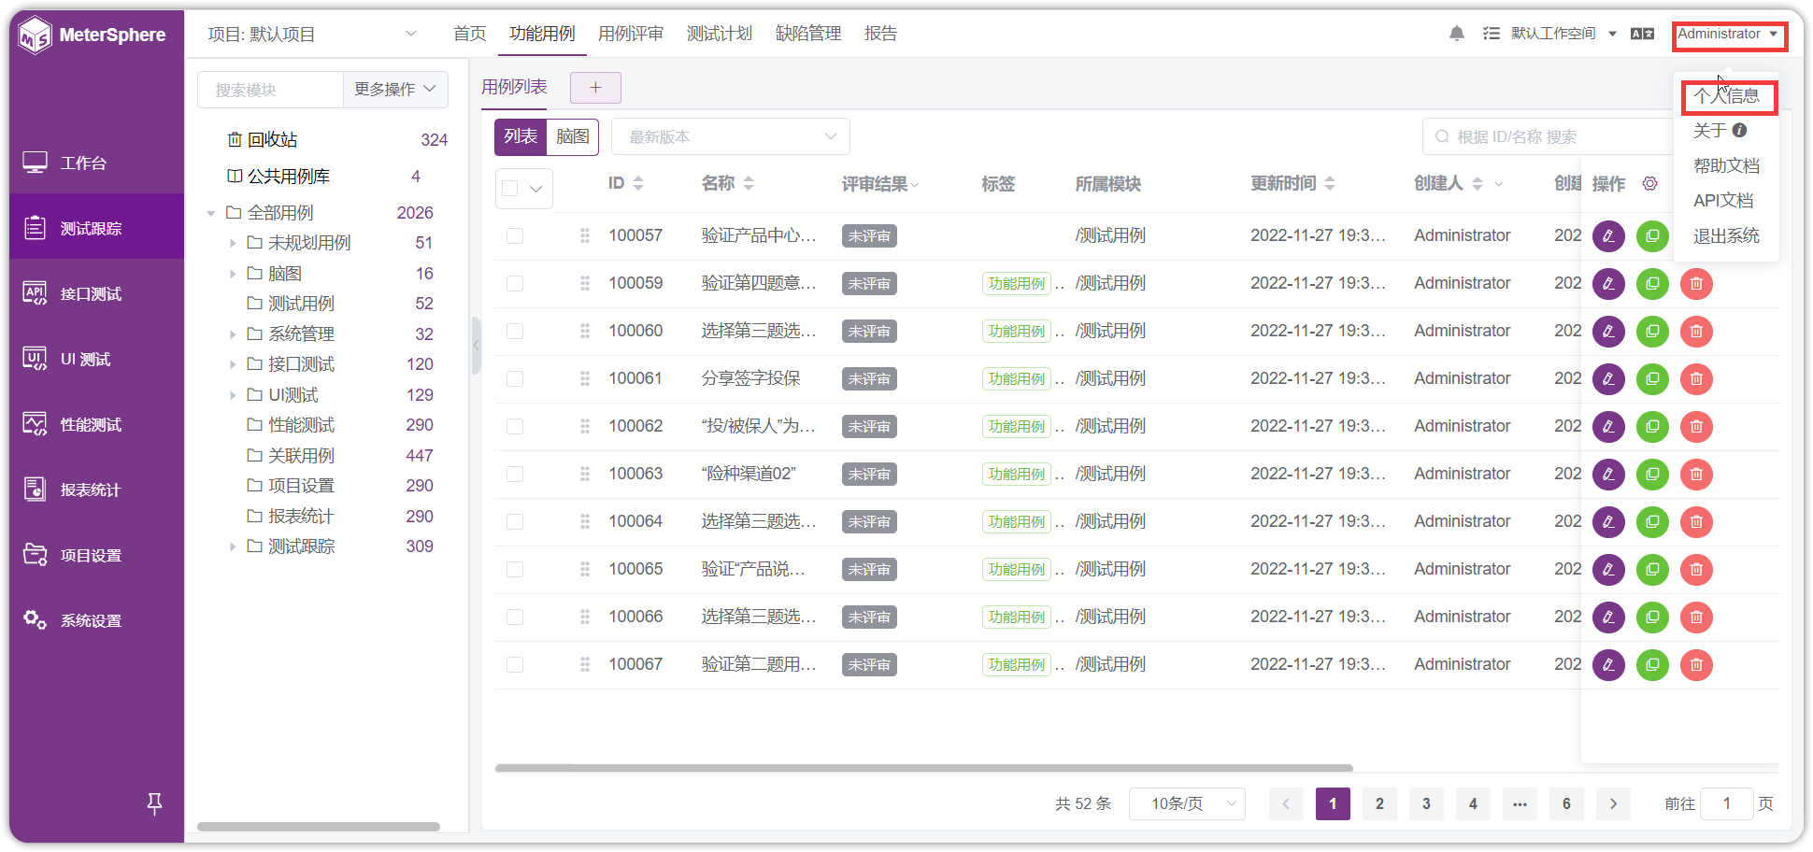Pin the sidebar with the pushpin icon

tap(155, 802)
